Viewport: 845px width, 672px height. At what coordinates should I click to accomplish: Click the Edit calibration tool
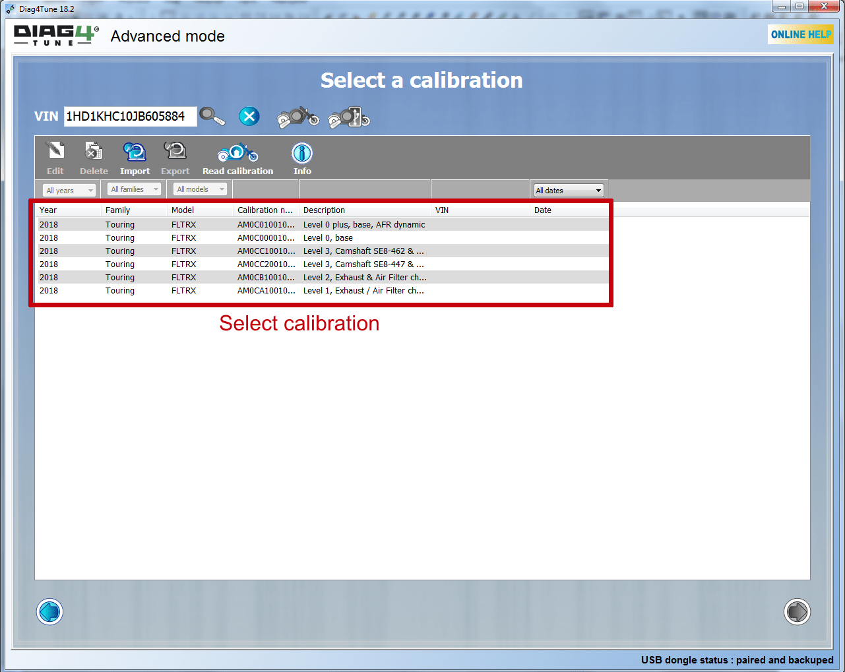55,158
